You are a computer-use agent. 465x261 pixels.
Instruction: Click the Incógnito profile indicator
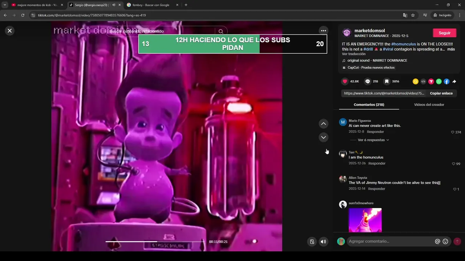pos(442,15)
